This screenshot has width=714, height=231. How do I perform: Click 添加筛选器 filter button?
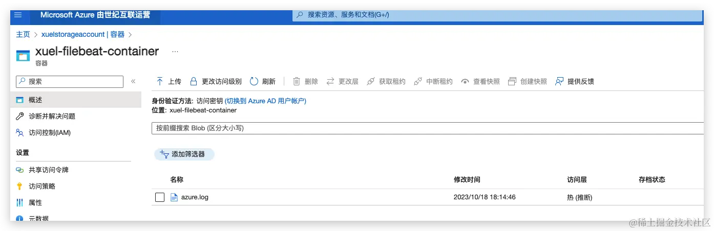click(184, 154)
